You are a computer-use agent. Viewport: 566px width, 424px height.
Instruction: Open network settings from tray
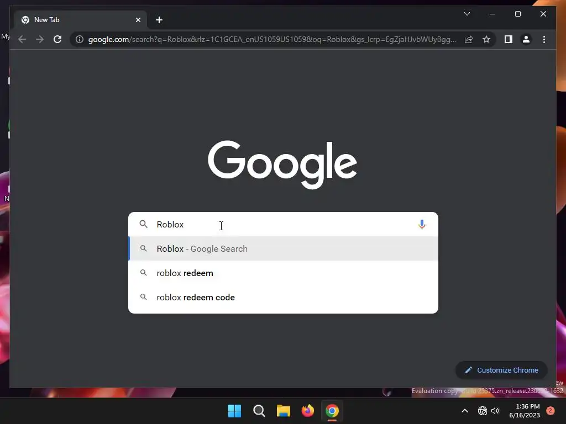482,411
